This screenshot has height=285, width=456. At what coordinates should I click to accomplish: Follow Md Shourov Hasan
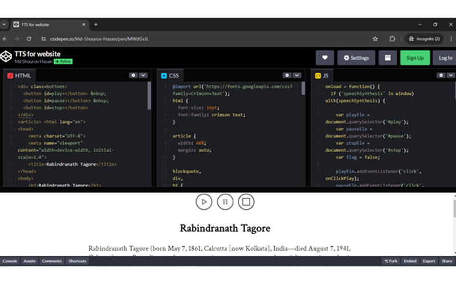point(63,62)
